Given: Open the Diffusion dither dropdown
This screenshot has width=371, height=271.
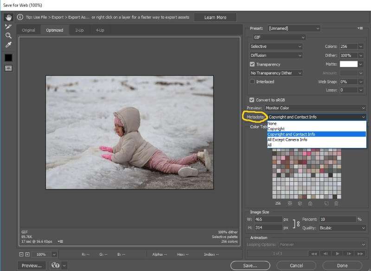Looking at the screenshot, I should pos(276,55).
